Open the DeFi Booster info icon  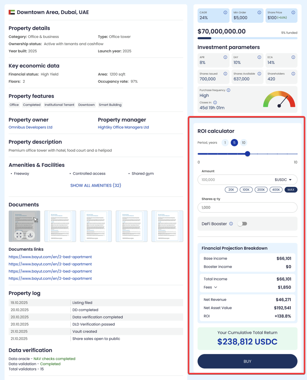(231, 224)
